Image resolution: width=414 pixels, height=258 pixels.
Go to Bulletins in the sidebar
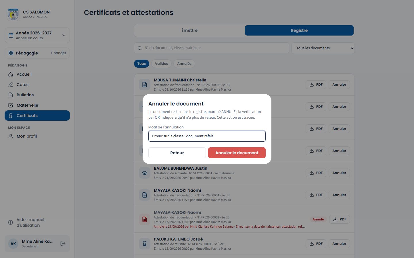37,95
